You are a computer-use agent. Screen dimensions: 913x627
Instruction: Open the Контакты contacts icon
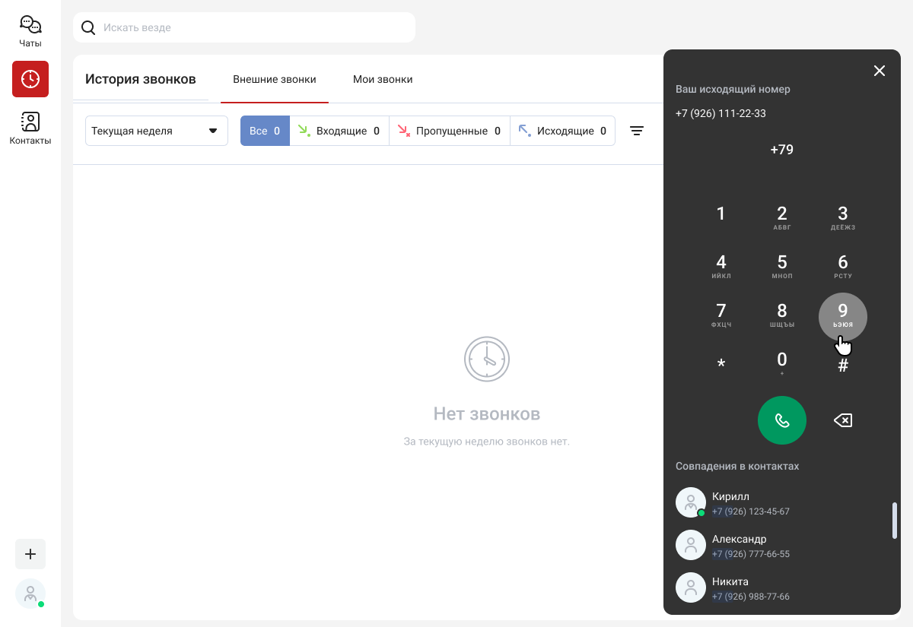30,128
